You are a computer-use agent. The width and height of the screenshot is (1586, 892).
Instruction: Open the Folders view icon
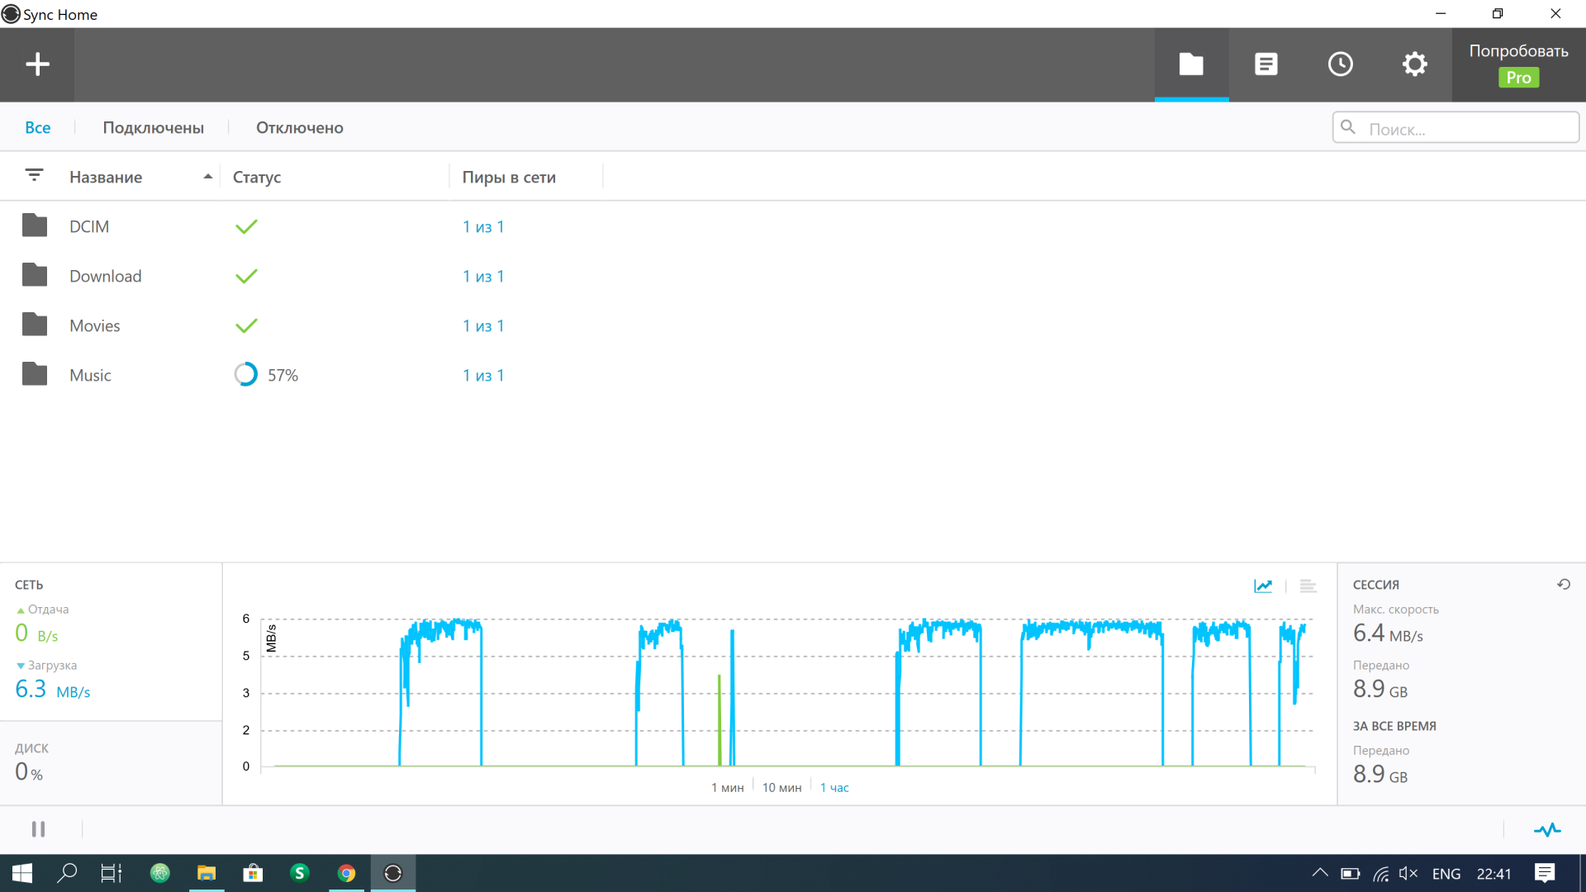1191,64
